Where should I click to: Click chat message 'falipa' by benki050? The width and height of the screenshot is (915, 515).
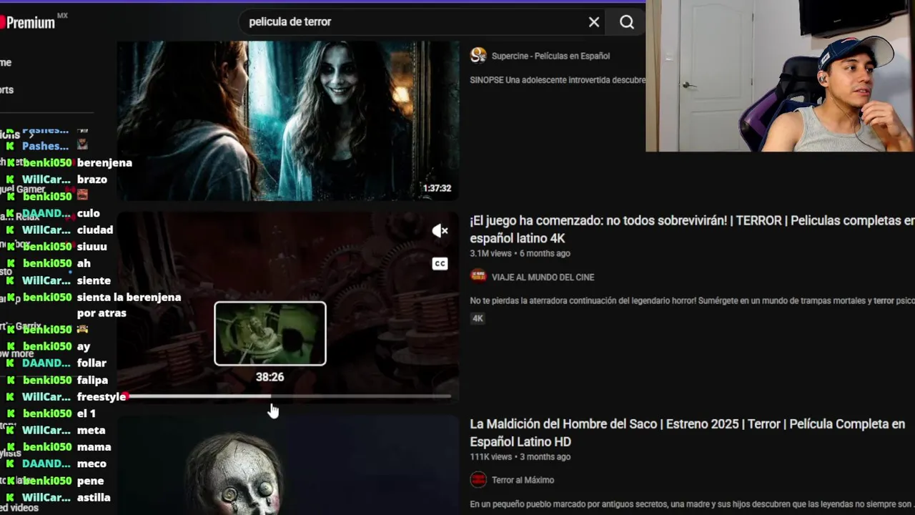tap(92, 380)
